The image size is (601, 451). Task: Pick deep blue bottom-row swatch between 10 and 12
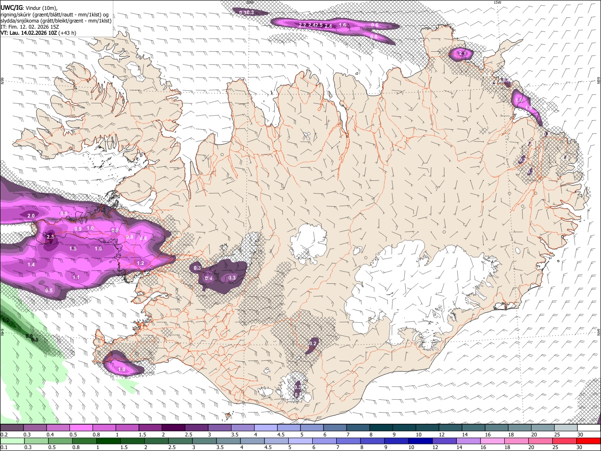coord(420,441)
